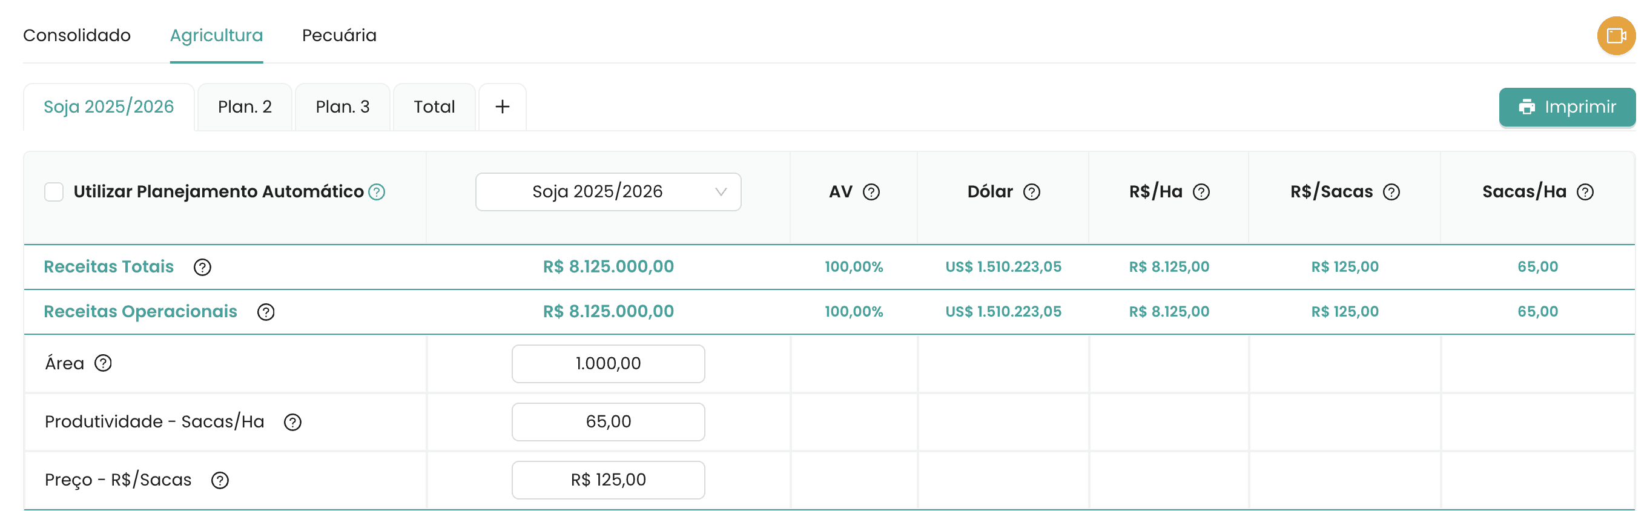Click the AV column help icon
1647x511 pixels.
[x=871, y=192]
